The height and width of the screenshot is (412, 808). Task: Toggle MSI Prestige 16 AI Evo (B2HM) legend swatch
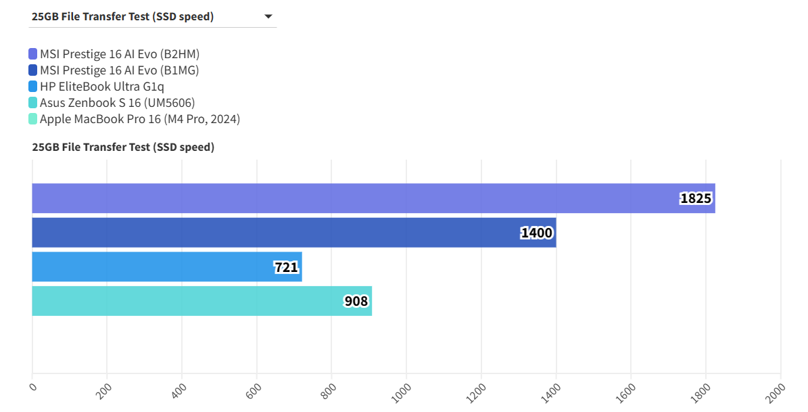(33, 54)
